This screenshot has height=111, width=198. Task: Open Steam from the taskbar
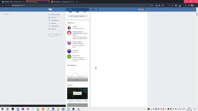[53, 109]
